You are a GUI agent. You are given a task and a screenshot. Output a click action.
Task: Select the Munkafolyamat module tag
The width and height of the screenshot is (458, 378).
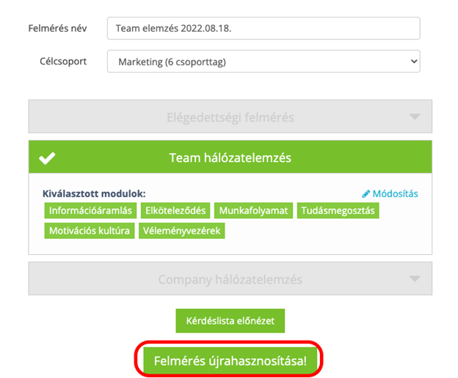click(255, 211)
